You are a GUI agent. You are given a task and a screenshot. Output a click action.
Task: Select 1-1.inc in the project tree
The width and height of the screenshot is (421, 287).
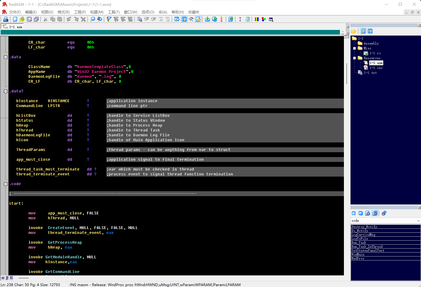click(x=376, y=68)
